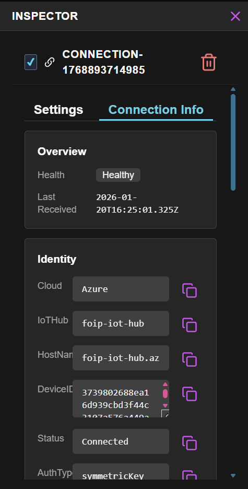Click DeviceID field's down scroll arrow
Image resolution: width=248 pixels, height=489 pixels.
click(x=165, y=406)
